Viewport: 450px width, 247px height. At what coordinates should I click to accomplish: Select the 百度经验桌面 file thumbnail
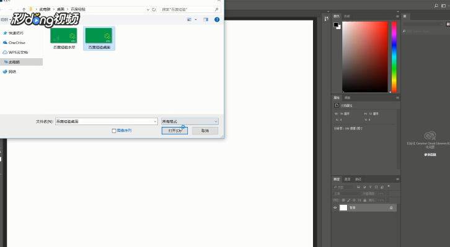click(99, 38)
